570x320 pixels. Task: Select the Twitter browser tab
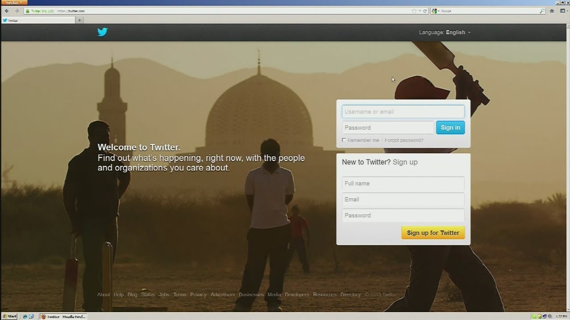point(38,20)
